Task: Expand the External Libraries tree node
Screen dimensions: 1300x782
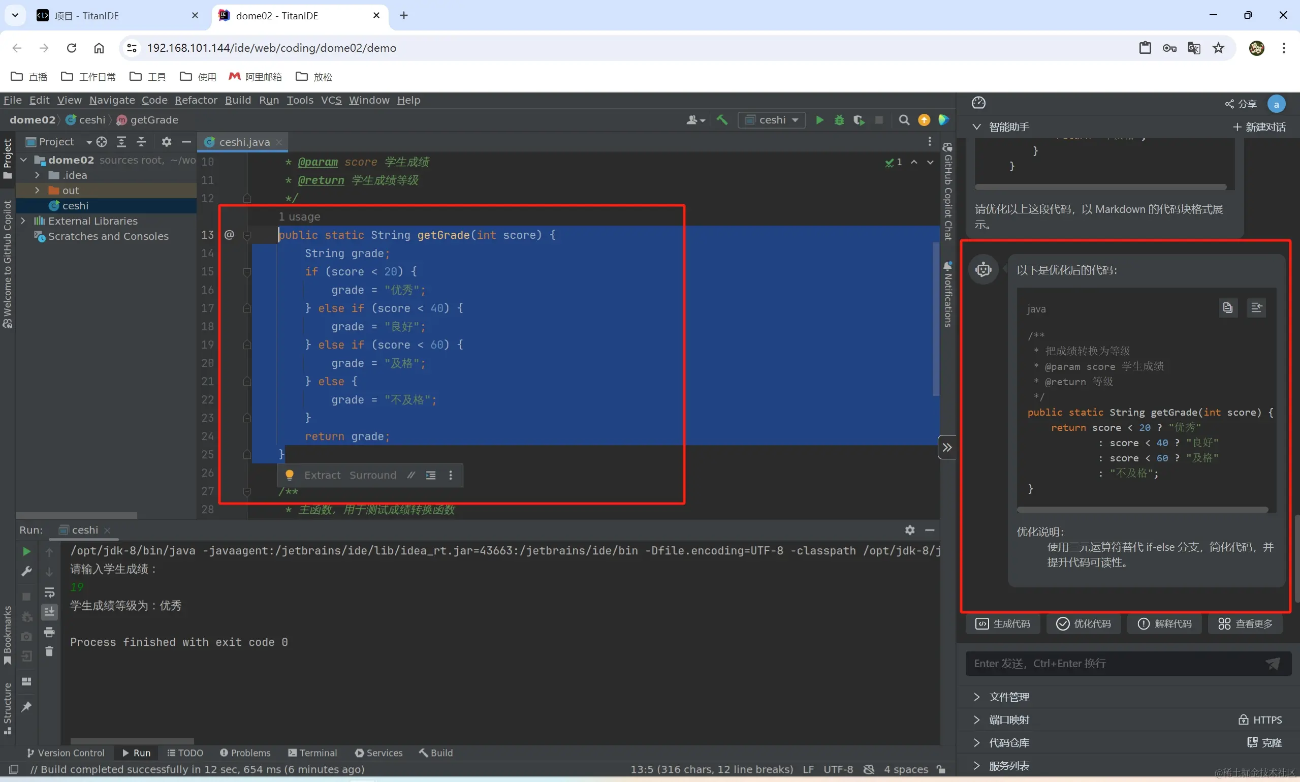Action: click(x=23, y=221)
